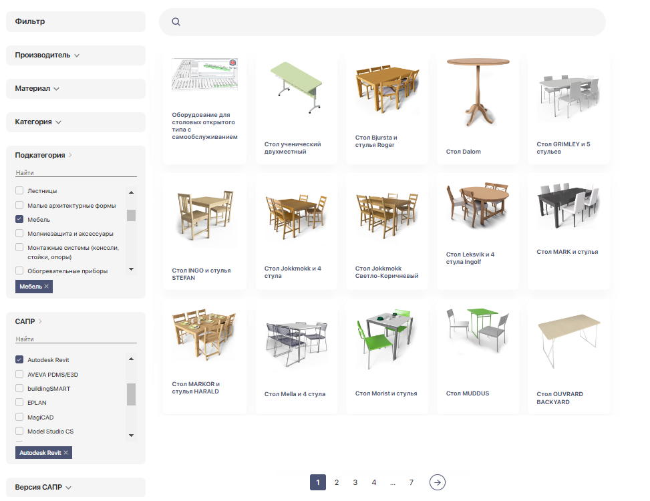Expand the Версия САПР filter
This screenshot has height=501, width=650.
tap(76, 488)
